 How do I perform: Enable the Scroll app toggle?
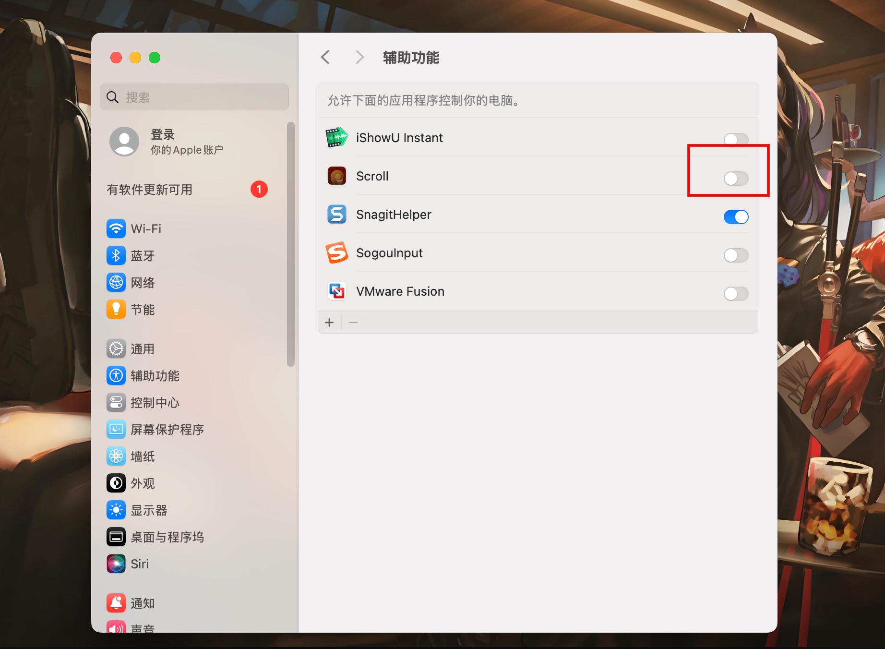pyautogui.click(x=736, y=179)
